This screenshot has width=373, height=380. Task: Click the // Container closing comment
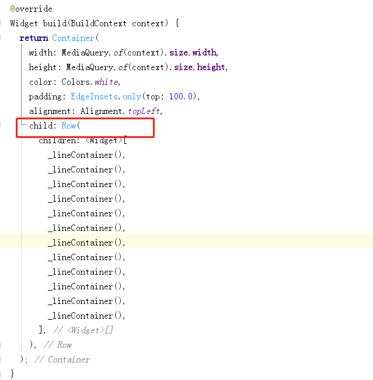pos(62,360)
